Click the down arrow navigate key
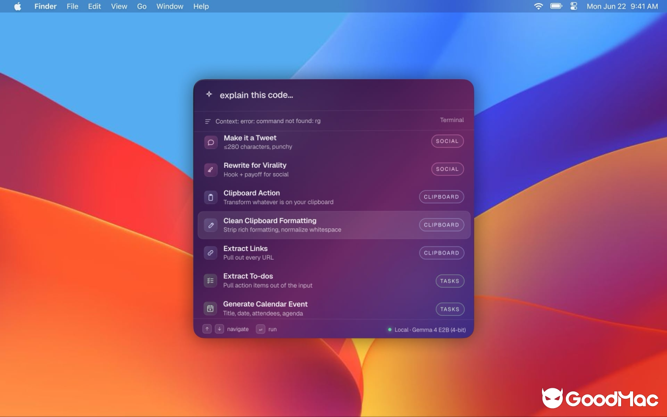The height and width of the screenshot is (417, 667). 219,329
